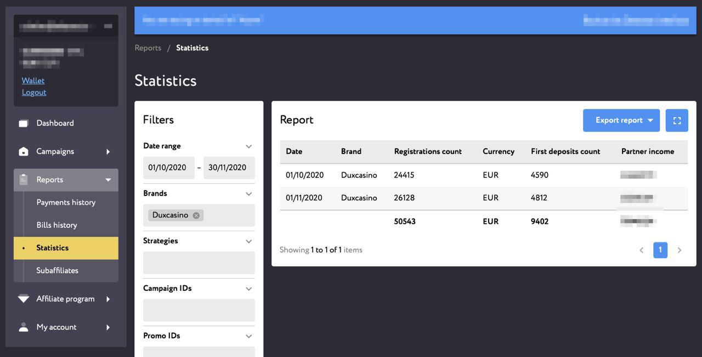Collapse the Brands filter section

248,194
